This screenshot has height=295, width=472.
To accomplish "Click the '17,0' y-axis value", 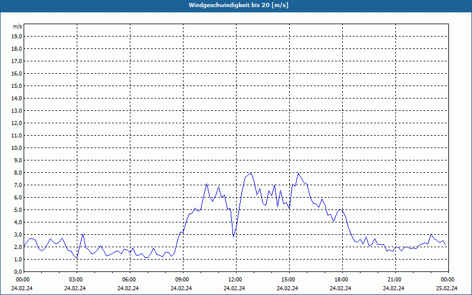I will pyautogui.click(x=17, y=61).
